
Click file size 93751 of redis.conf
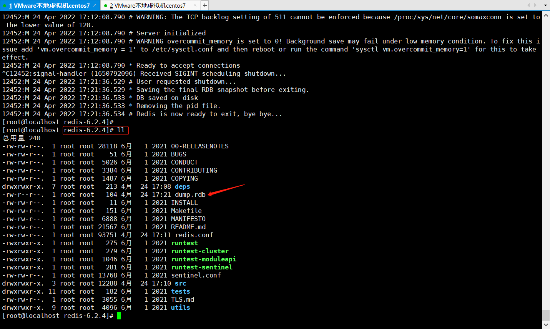coord(108,235)
